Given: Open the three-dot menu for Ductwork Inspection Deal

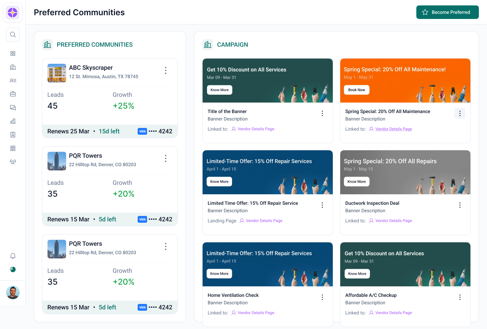Looking at the screenshot, I should click(460, 205).
